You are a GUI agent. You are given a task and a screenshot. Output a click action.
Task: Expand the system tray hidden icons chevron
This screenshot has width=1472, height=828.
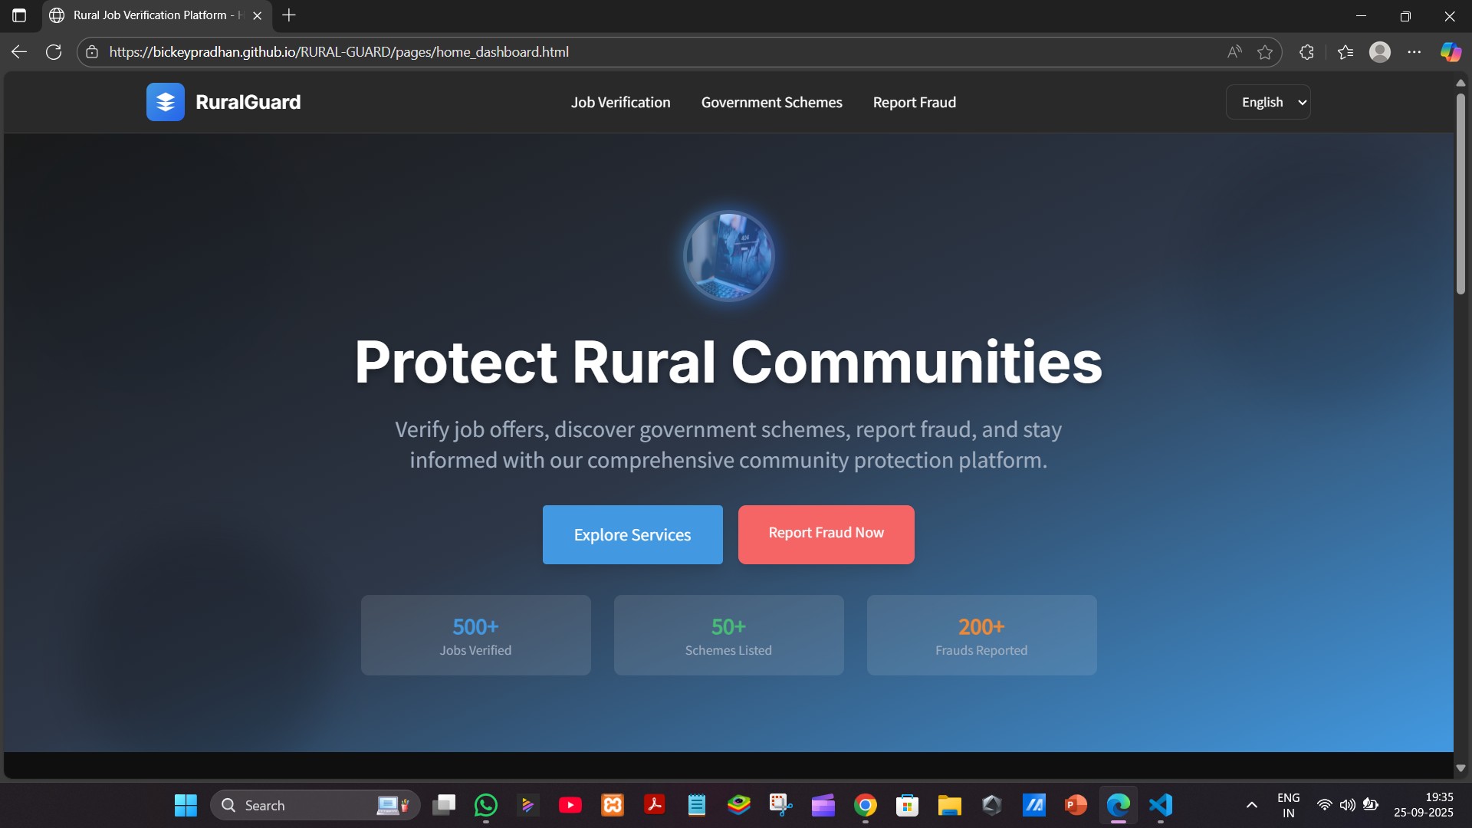coord(1251,805)
